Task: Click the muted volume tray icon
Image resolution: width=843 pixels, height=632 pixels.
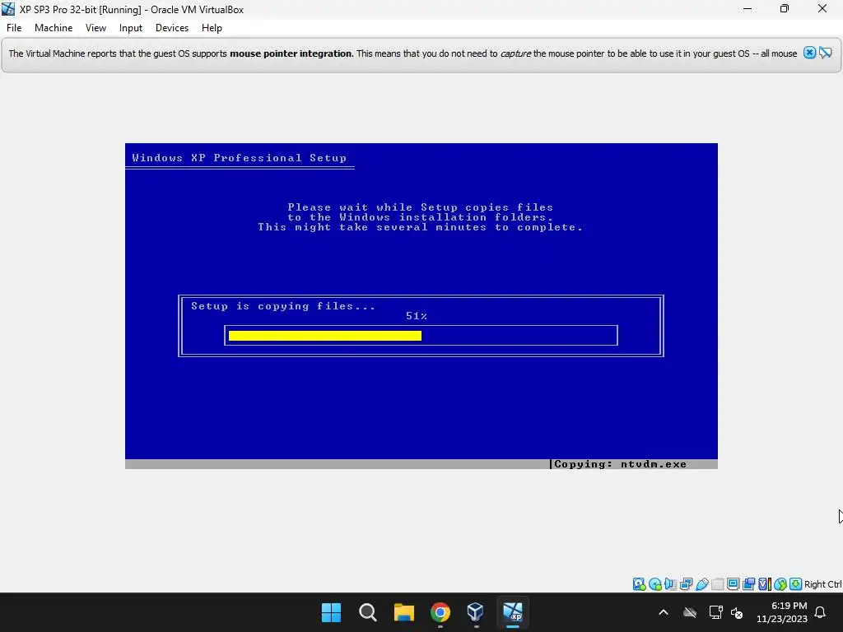Action: pos(737,612)
